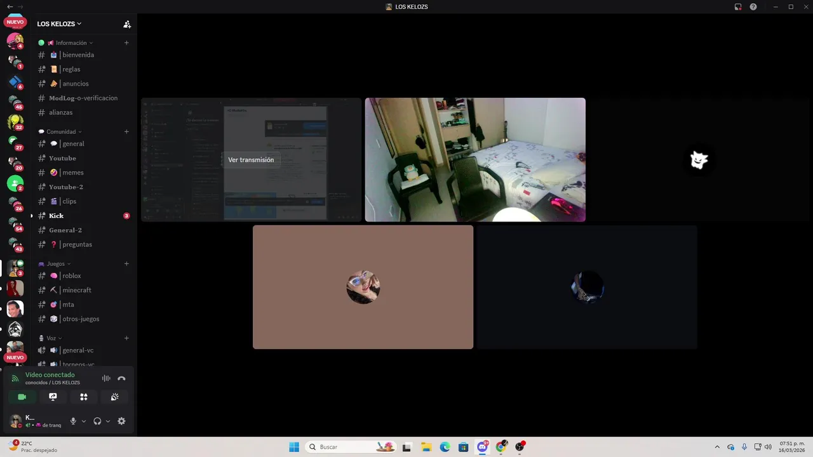This screenshot has width=813, height=457.
Task: Go back with the title bar arrow
Action: (x=10, y=6)
